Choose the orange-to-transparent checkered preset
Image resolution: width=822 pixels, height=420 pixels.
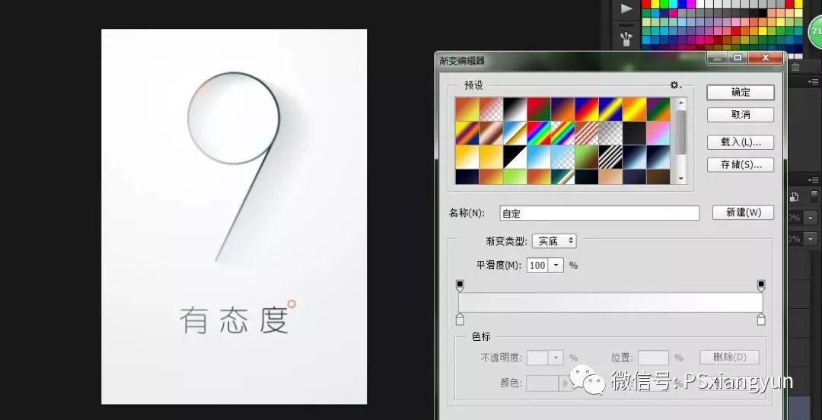click(x=491, y=109)
